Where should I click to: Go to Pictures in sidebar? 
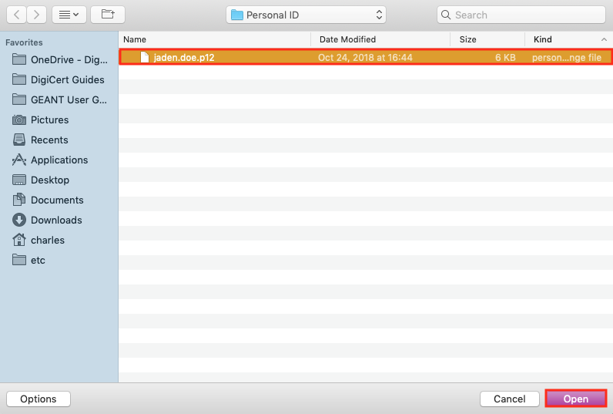(49, 119)
